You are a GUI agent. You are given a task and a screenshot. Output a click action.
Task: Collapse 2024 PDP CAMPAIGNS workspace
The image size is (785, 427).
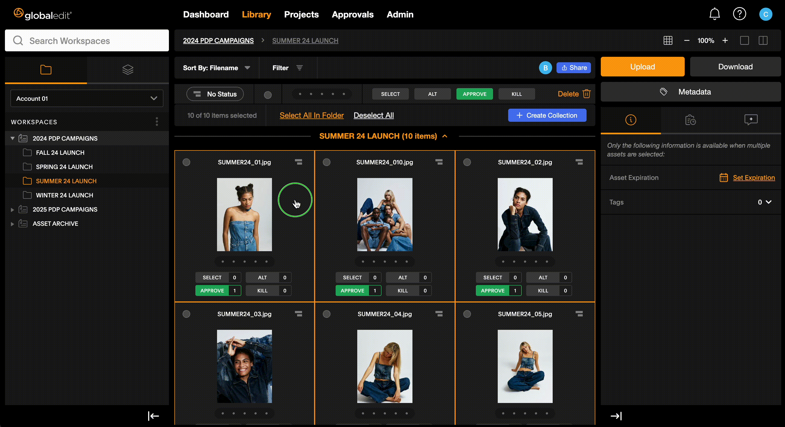click(x=13, y=138)
